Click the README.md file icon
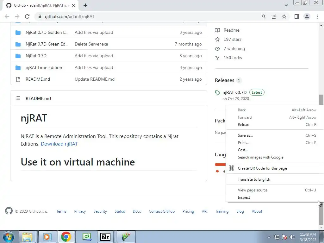The image size is (324, 243). (18, 79)
